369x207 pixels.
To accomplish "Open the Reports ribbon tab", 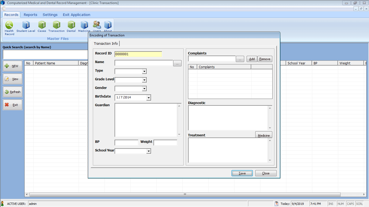I will [31, 15].
